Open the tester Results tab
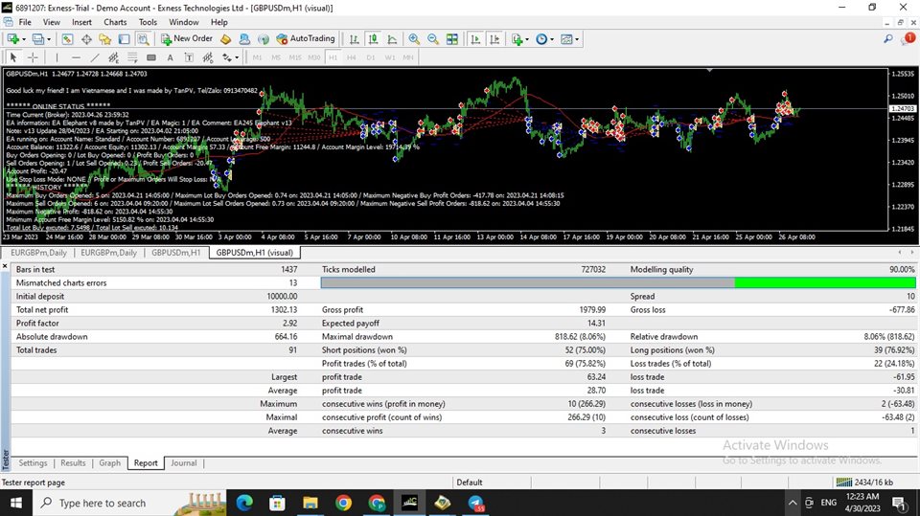 pyautogui.click(x=73, y=462)
